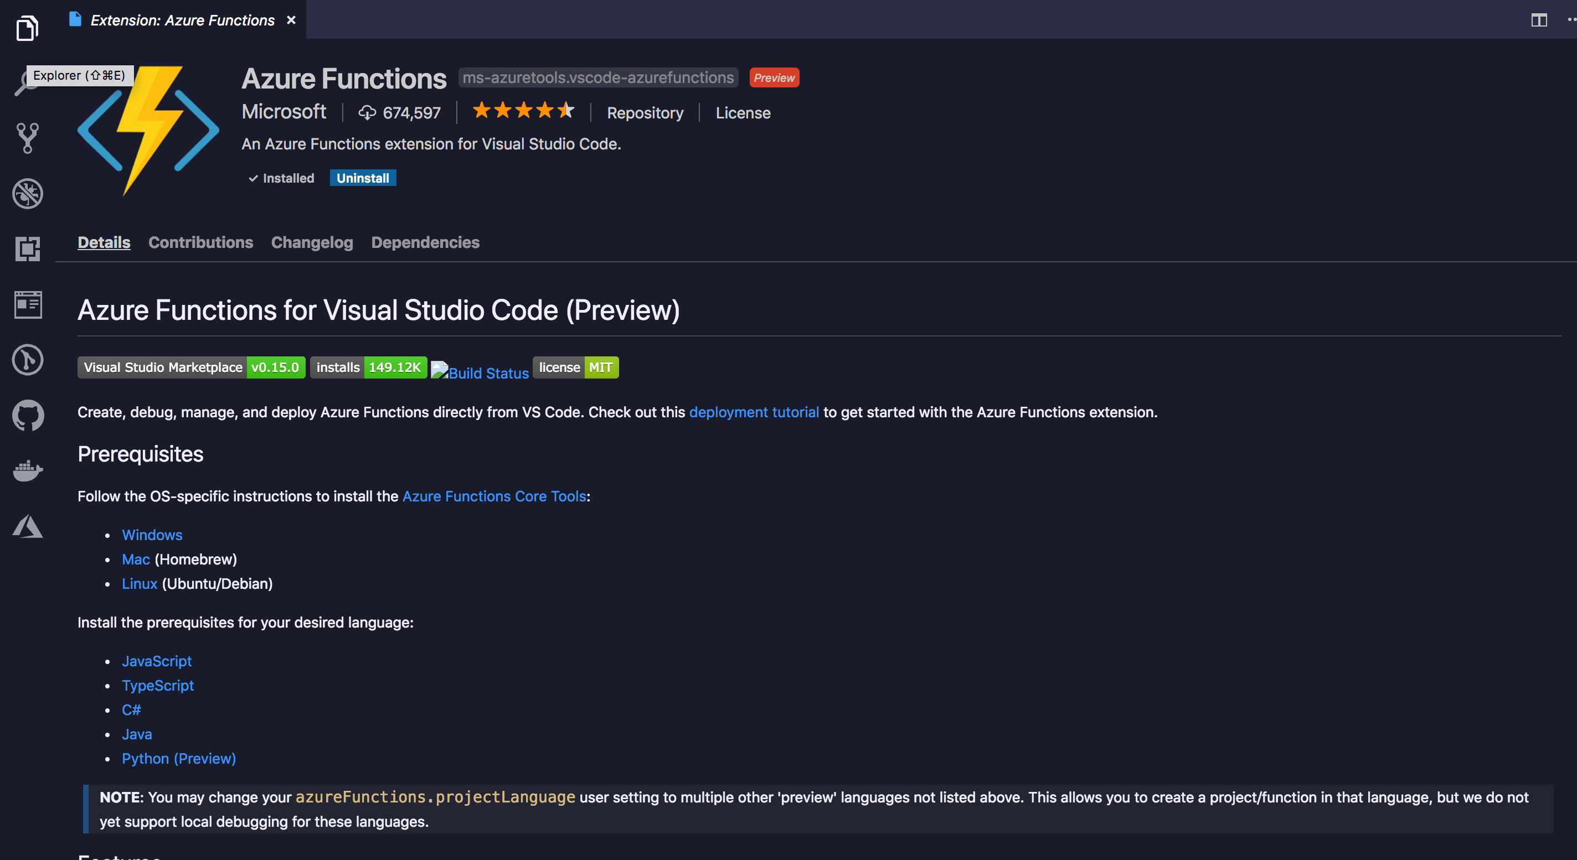This screenshot has height=860, width=1577.
Task: Click the Installed checkmark indicator
Action: pos(281,178)
